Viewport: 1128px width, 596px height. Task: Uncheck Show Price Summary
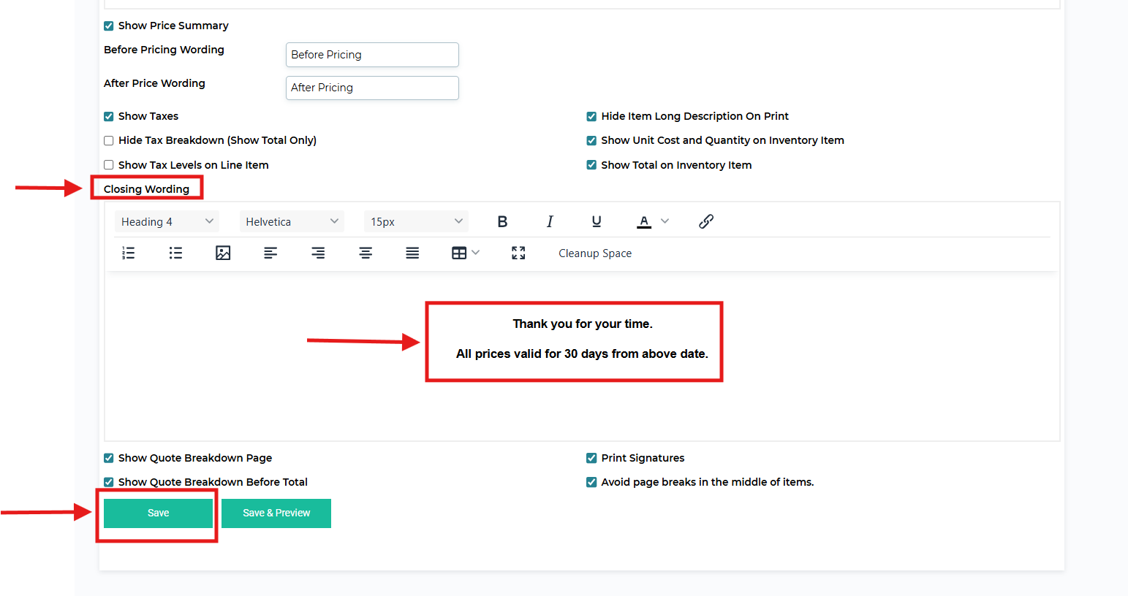point(109,26)
